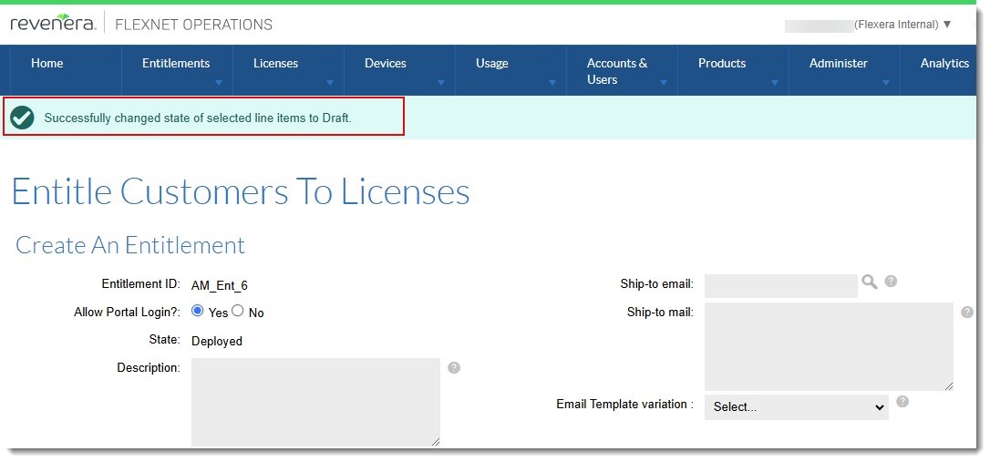Screen dimensions: 990x462
Task: Open the Analytics menu
Action: click(x=944, y=64)
